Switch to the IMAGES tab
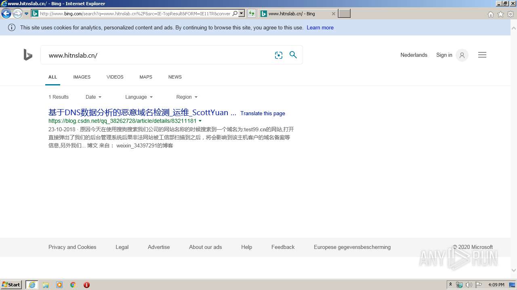The width and height of the screenshot is (517, 290). coord(82,77)
